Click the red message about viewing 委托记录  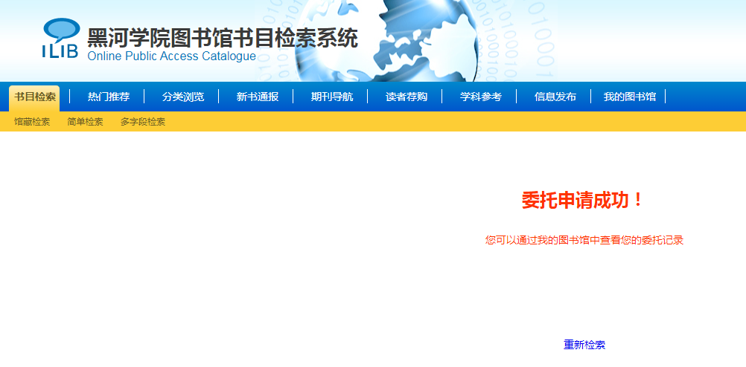pos(584,240)
